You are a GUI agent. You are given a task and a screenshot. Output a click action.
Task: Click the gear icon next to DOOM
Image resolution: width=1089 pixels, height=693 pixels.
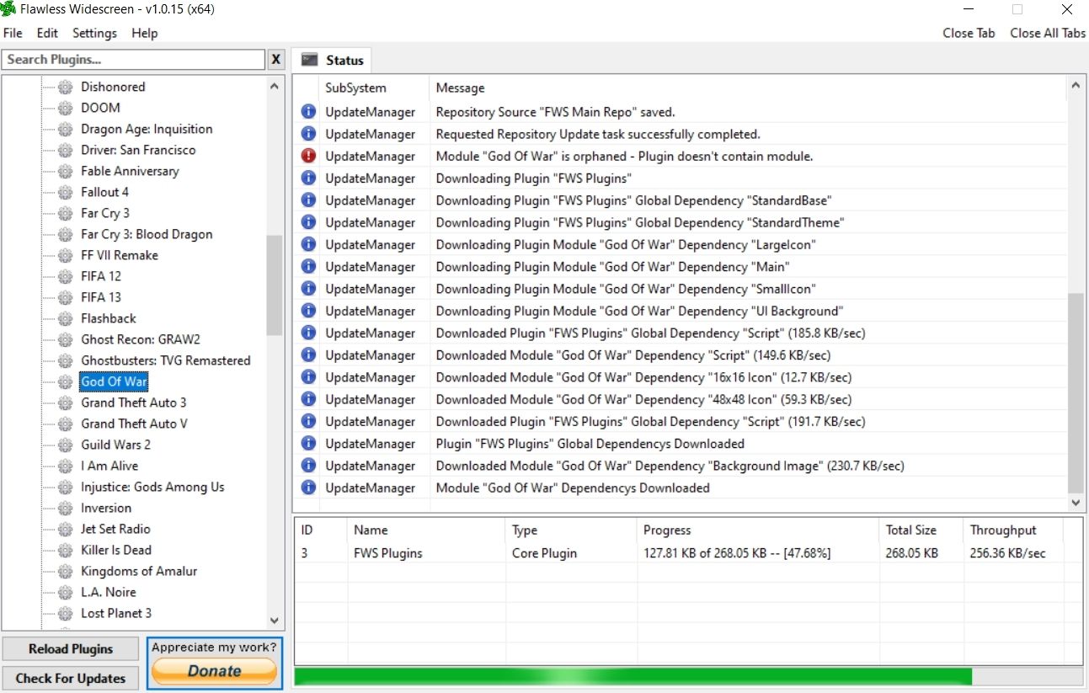65,108
